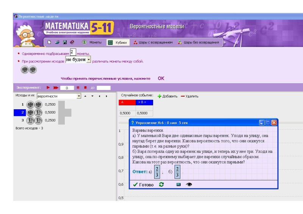Expand the 'вероятности' combo box
This screenshot has height=214, width=303.
(79, 96)
